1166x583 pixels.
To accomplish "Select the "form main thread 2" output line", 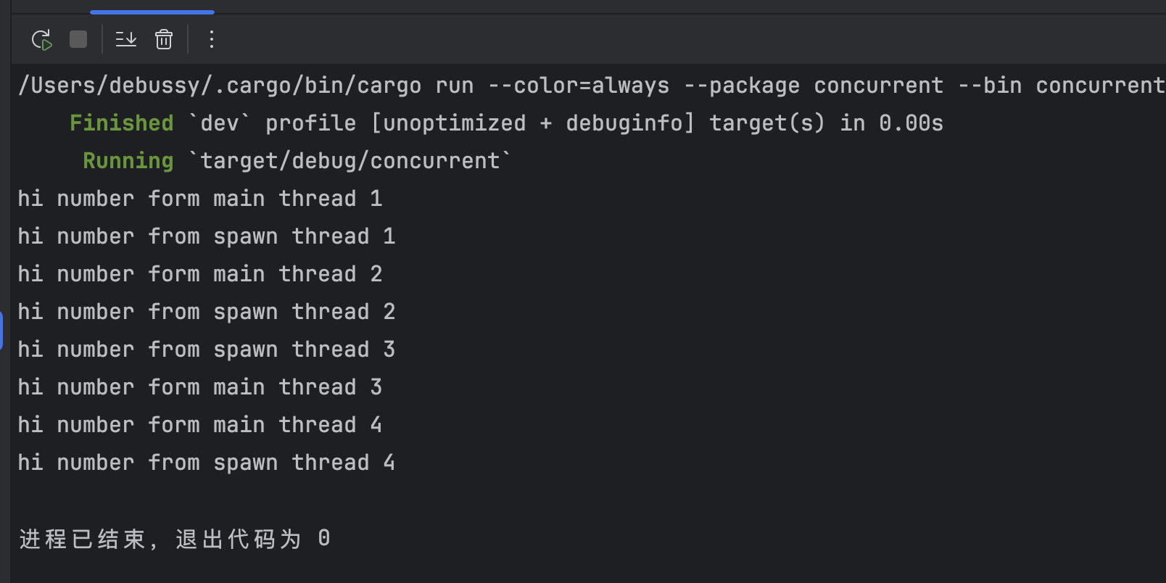I will pyautogui.click(x=199, y=274).
